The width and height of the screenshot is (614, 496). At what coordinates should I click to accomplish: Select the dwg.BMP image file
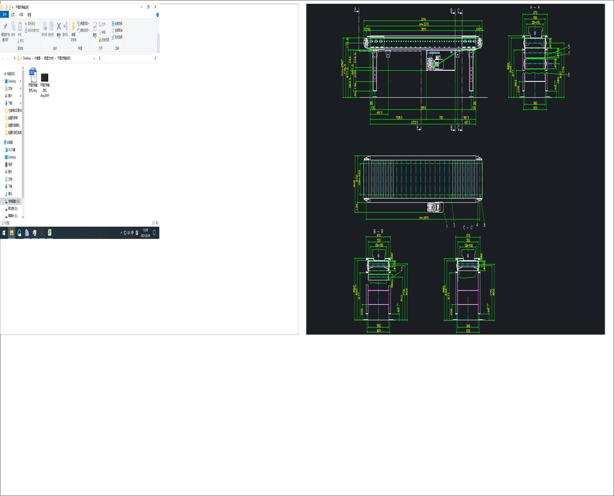click(45, 85)
